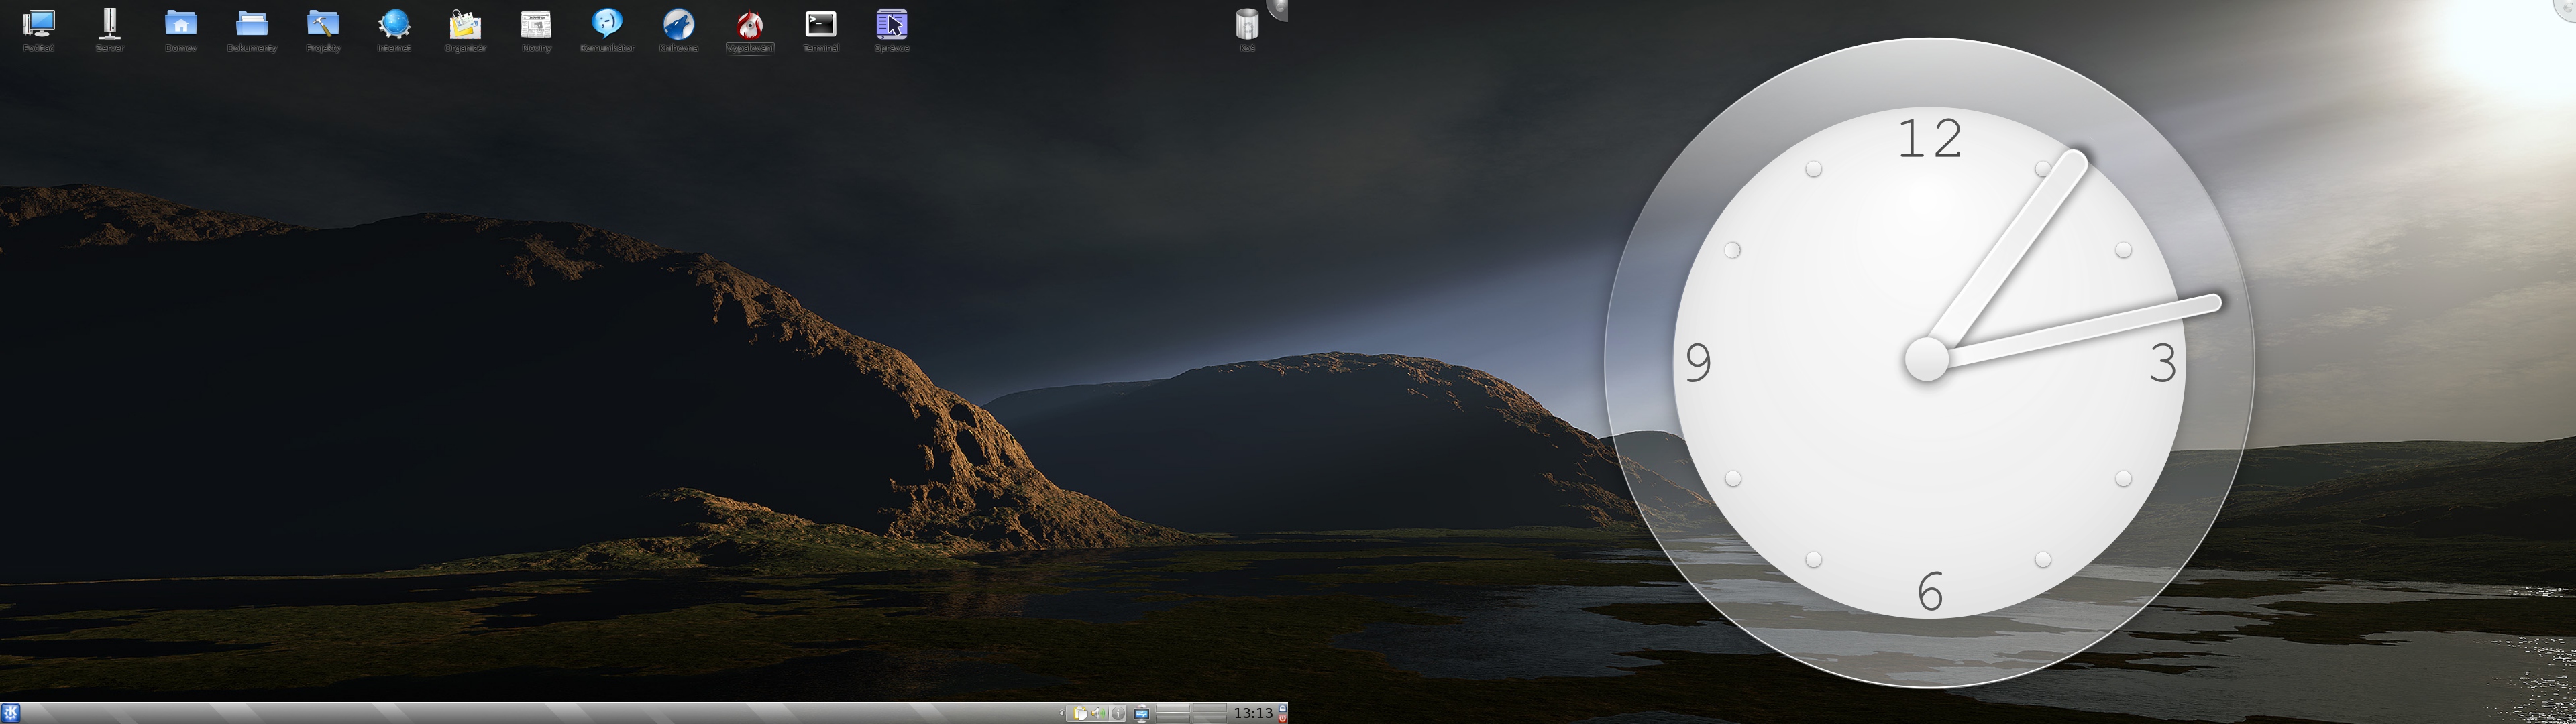The height and width of the screenshot is (724, 2576).
Task: Switch to the bottom-right virtual desktop in pager
Action: coord(1209,719)
